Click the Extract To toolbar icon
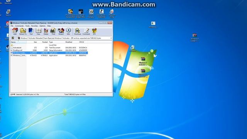Image resolution: width=247 pixels, height=139 pixels. click(23, 31)
